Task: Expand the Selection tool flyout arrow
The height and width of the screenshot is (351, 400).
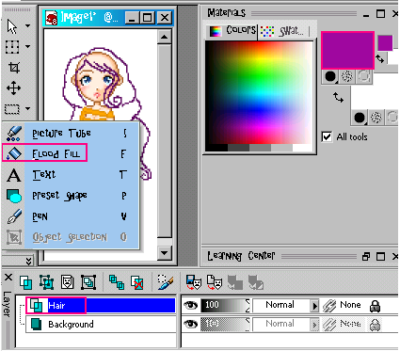Action: [28, 46]
